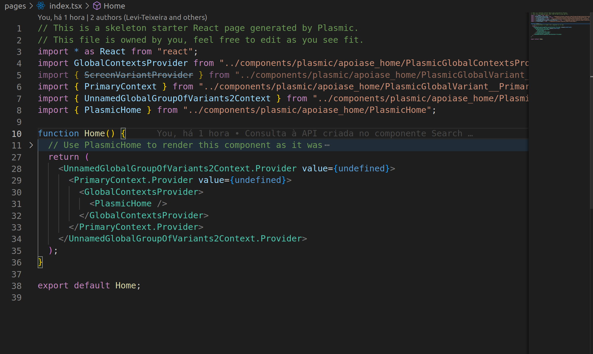Click the chevron separator after pages breadcrumb

click(31, 6)
